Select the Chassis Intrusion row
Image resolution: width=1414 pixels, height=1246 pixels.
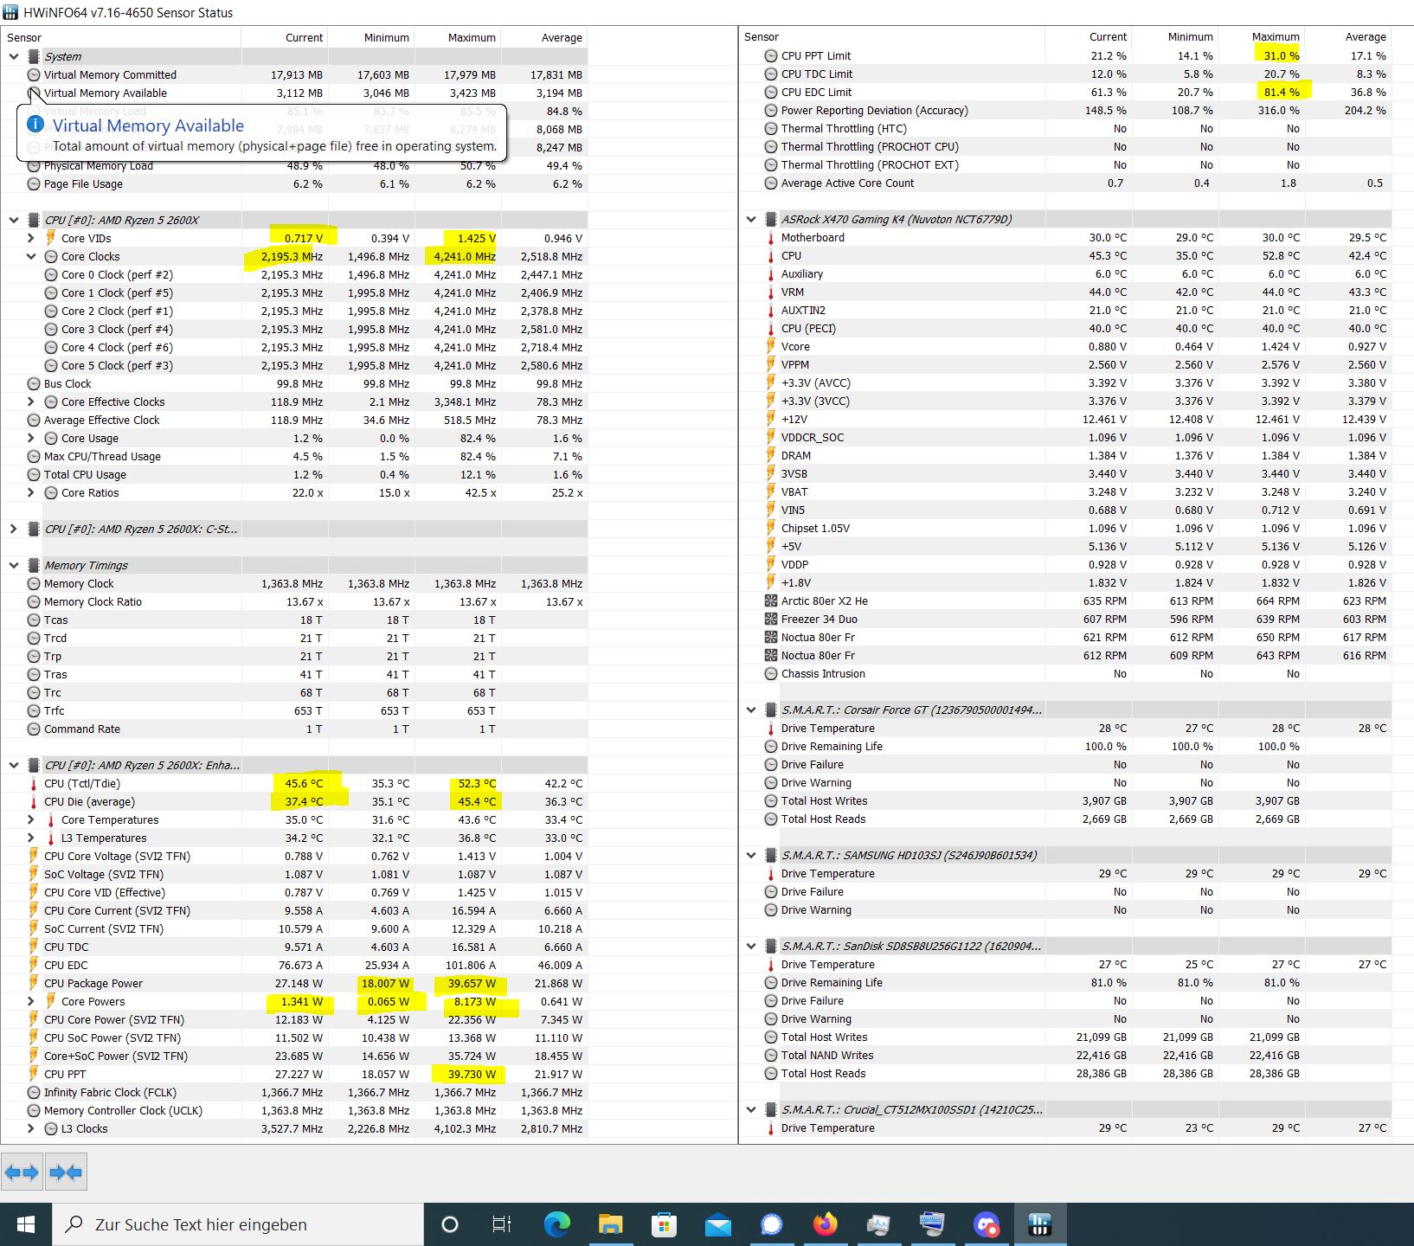click(1066, 673)
